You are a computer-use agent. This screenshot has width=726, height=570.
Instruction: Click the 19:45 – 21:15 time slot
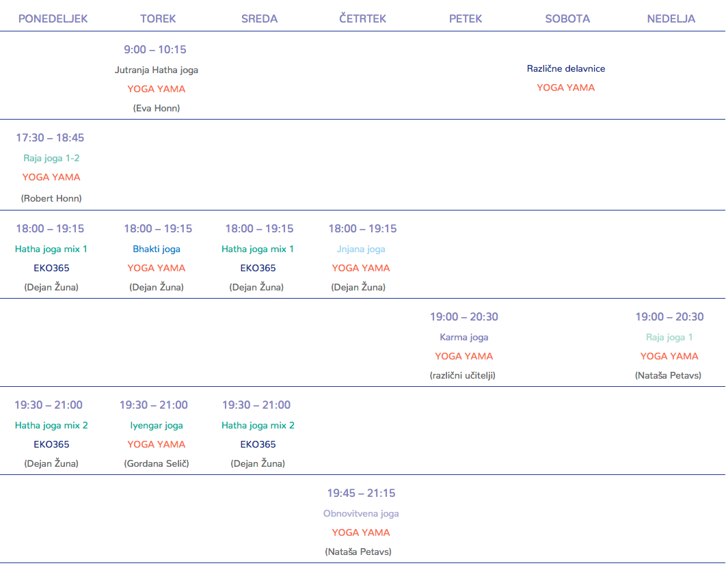[x=361, y=493]
